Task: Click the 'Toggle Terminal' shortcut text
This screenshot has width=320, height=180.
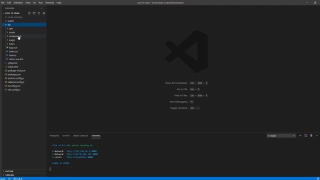Action: pos(179,108)
